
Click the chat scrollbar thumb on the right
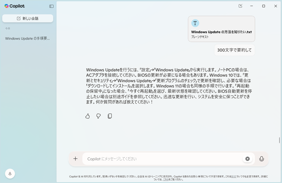pos(279,140)
